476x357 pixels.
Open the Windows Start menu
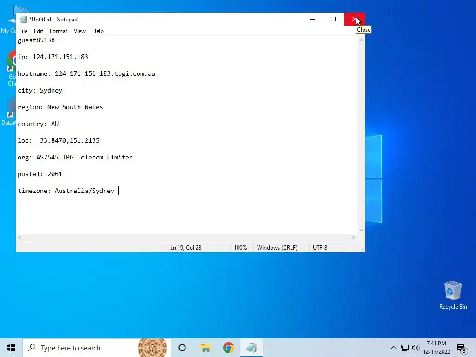11,348
